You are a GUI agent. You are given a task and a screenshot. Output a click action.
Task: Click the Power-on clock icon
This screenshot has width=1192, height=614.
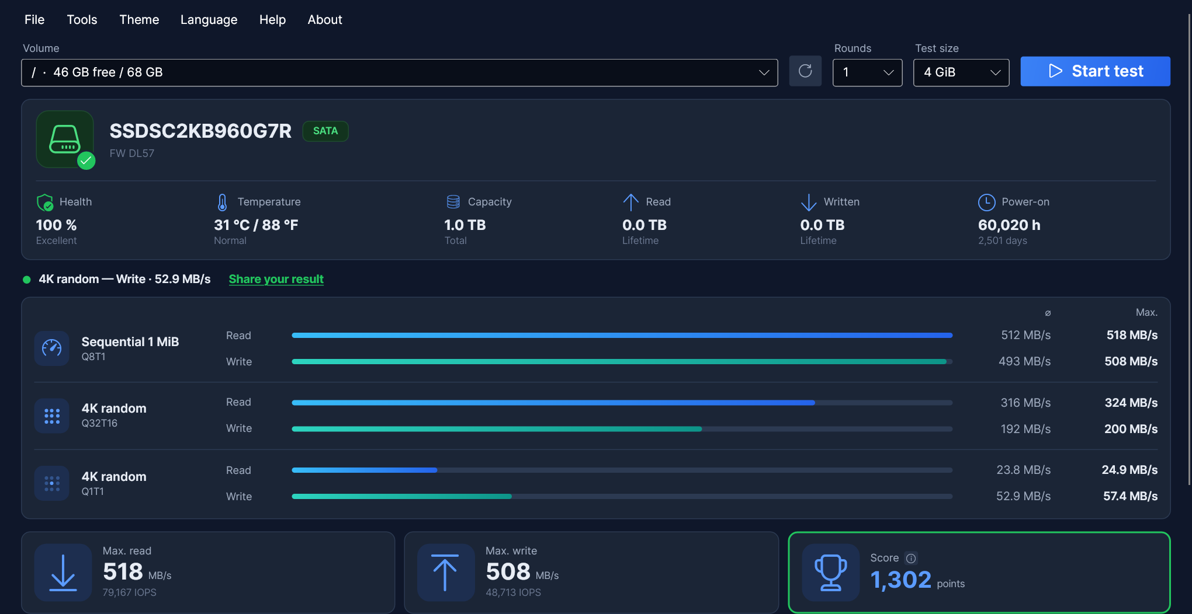[x=986, y=203]
